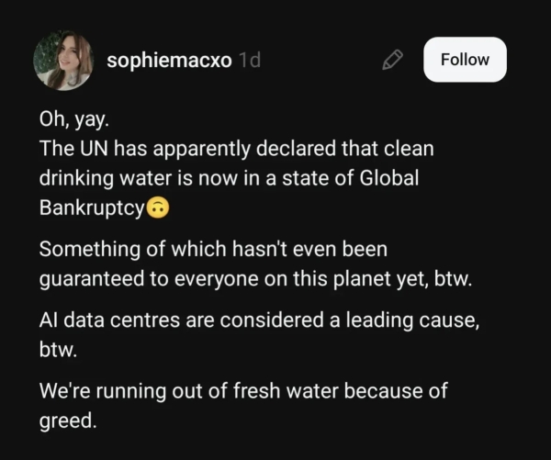Open the sophiemacxo username link
The width and height of the screenshot is (551, 460).
click(x=169, y=60)
